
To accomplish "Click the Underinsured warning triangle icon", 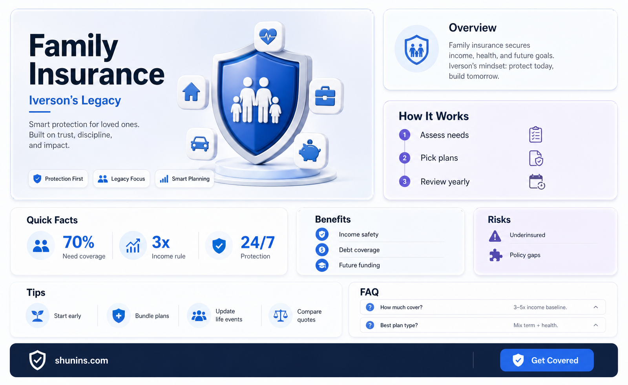I will (x=495, y=236).
